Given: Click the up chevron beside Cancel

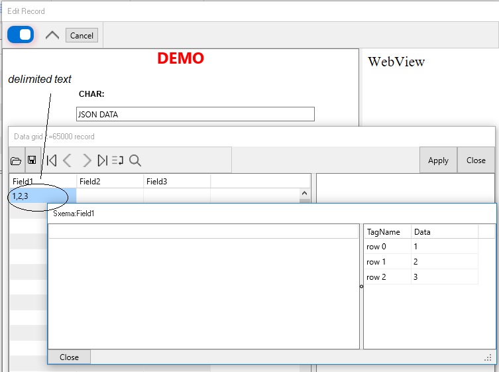Looking at the screenshot, I should point(52,35).
